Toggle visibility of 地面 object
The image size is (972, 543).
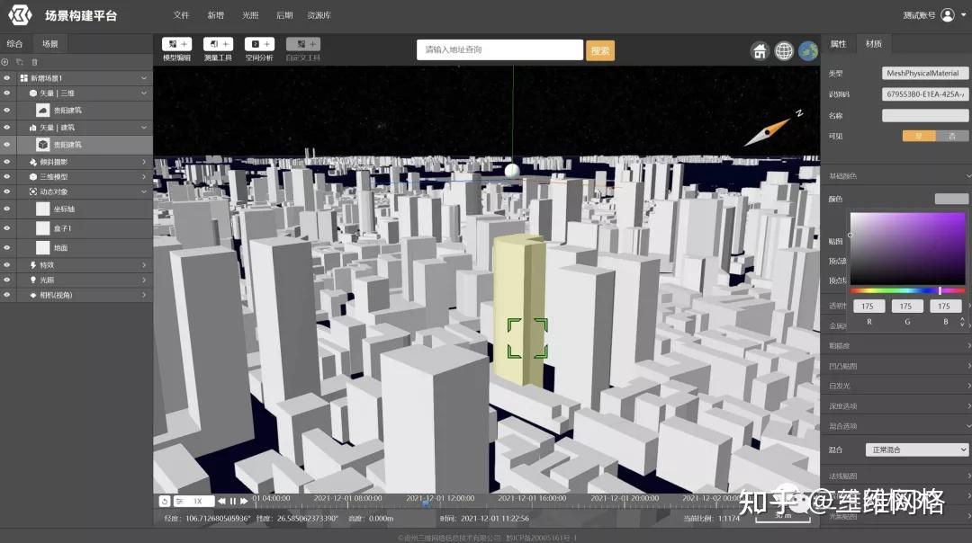coord(7,247)
